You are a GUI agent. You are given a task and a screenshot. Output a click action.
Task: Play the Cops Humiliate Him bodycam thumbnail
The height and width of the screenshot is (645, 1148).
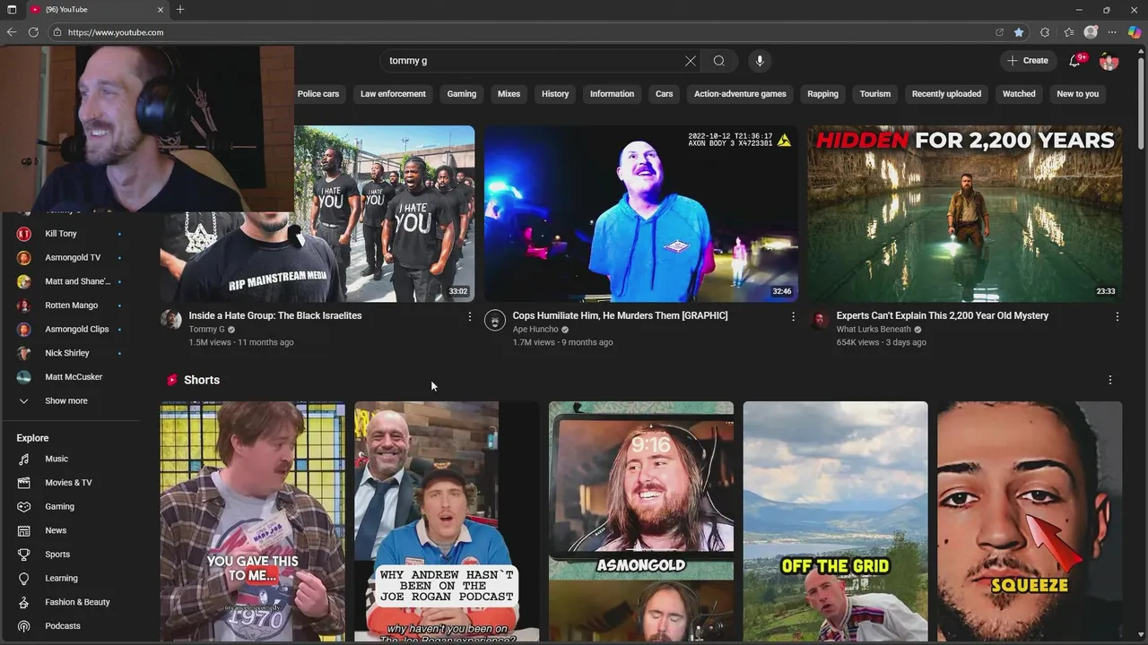[x=641, y=213]
